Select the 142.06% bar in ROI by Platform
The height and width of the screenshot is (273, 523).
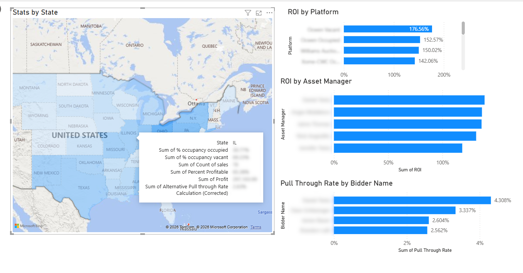[379, 61]
